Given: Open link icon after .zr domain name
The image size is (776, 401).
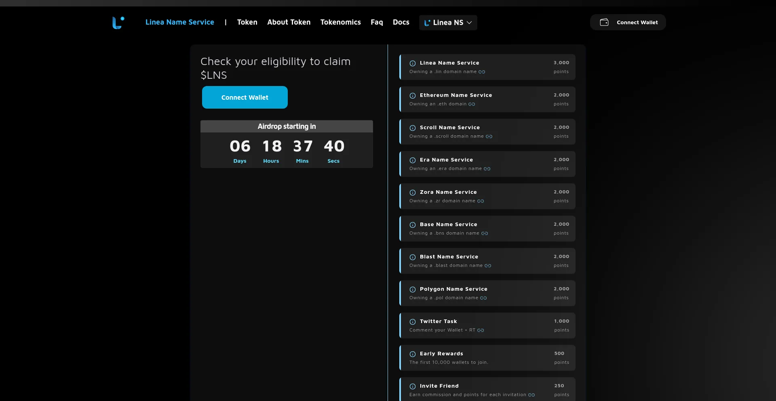Looking at the screenshot, I should (x=481, y=201).
